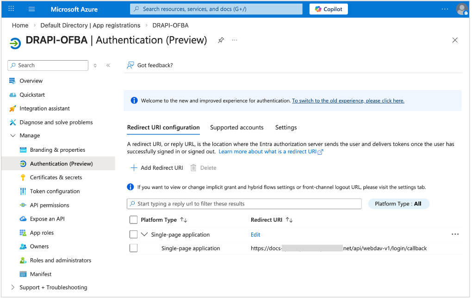Open the API permissions section
The image size is (472, 298).
pyautogui.click(x=49, y=205)
